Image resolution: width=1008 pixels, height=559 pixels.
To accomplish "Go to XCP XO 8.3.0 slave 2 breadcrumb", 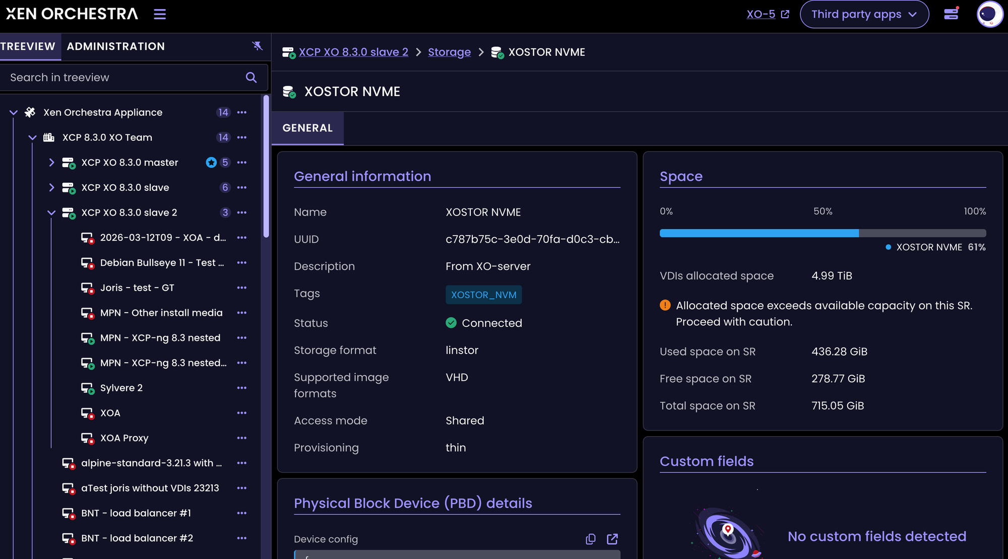I will coord(353,52).
